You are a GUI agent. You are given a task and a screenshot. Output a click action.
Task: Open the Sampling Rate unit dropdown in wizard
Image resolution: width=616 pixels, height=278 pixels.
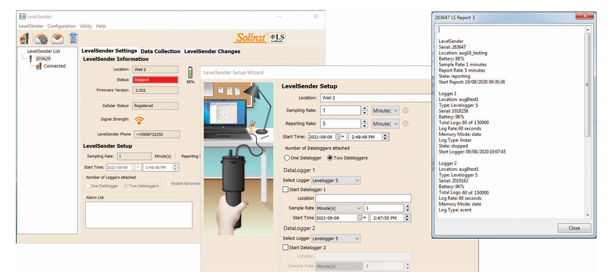click(385, 111)
